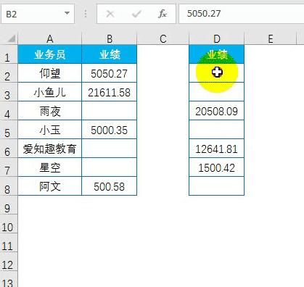Viewport: 304px width, 287px height.
Task: Open Insert Function fx icon
Action: pos(163,14)
